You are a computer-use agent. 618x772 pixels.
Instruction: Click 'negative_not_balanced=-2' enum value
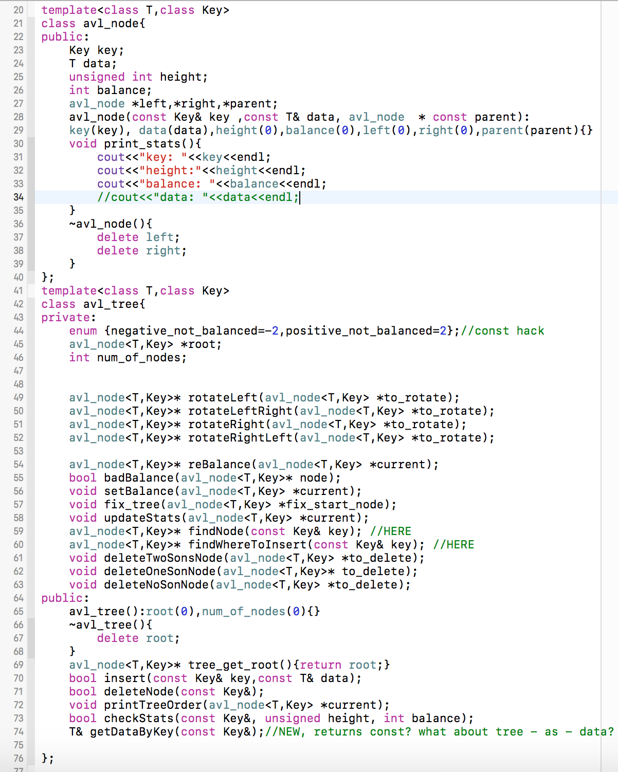click(194, 331)
